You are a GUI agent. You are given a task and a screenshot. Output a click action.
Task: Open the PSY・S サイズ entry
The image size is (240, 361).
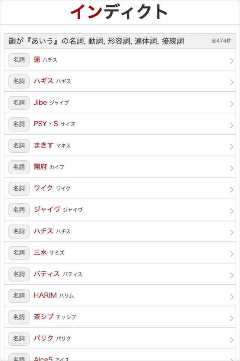[x=54, y=124]
